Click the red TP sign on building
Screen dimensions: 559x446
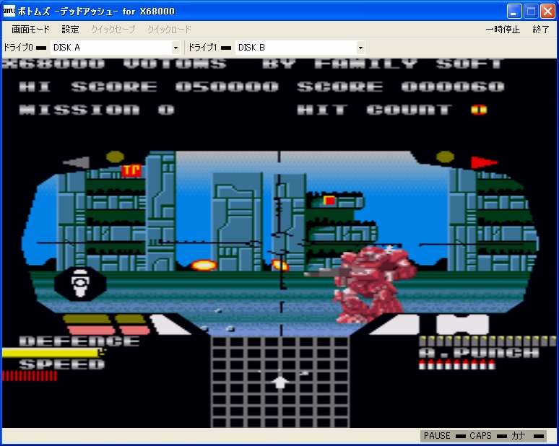[x=131, y=170]
